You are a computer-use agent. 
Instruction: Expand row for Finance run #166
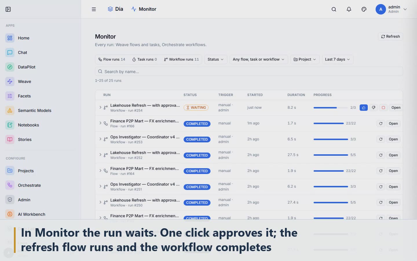click(x=100, y=123)
